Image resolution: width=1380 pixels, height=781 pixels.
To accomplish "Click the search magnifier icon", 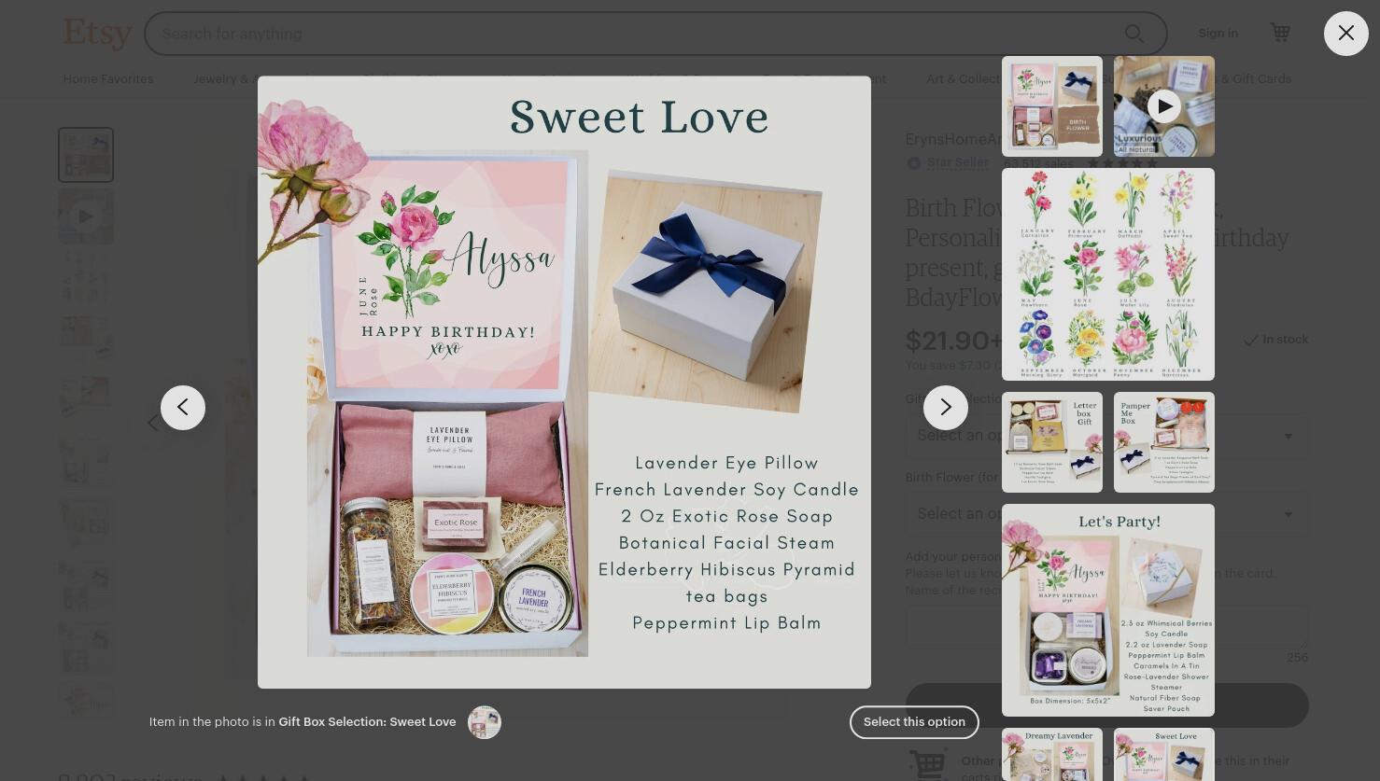I will tap(1134, 34).
